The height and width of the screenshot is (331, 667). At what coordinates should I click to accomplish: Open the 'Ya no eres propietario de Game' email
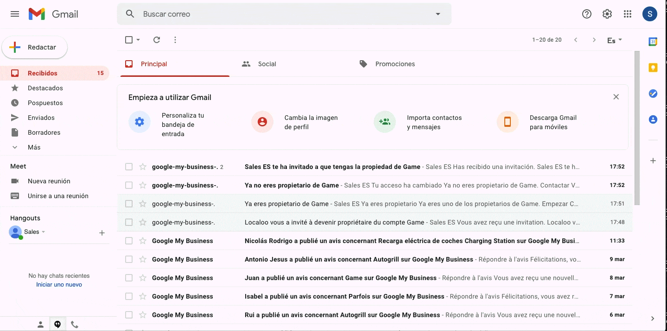click(x=375, y=185)
